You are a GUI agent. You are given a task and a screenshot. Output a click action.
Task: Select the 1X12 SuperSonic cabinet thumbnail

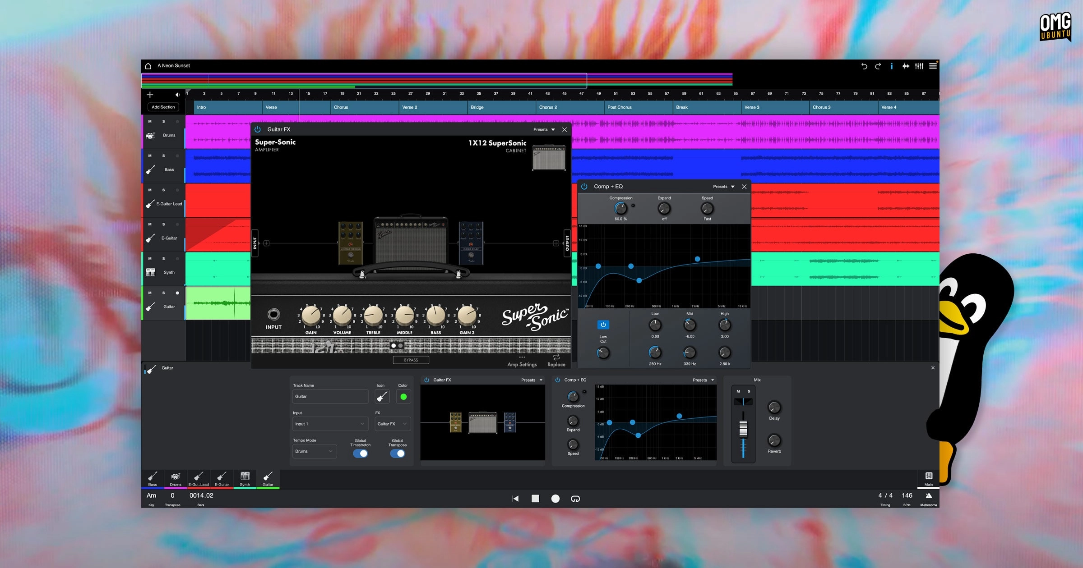click(x=549, y=158)
